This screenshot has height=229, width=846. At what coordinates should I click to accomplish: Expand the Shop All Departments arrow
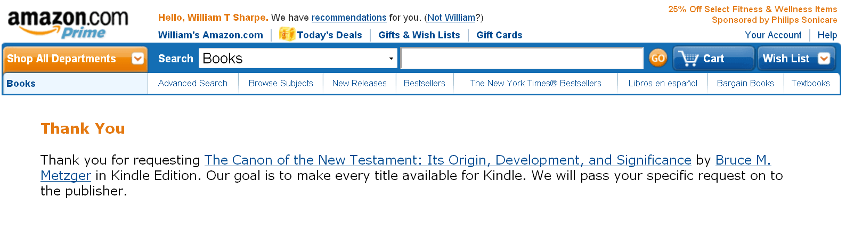[x=138, y=59]
